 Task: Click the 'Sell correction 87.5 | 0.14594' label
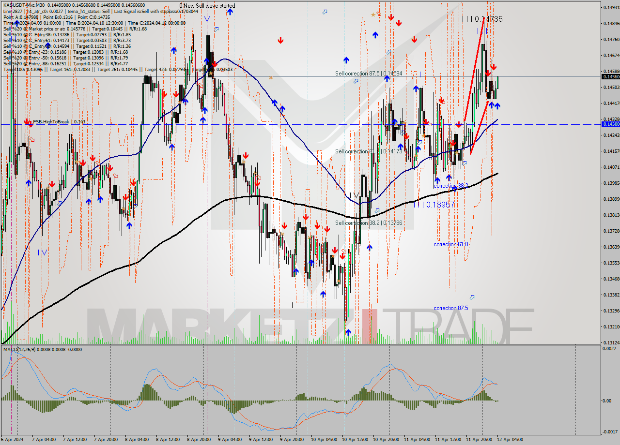(369, 73)
